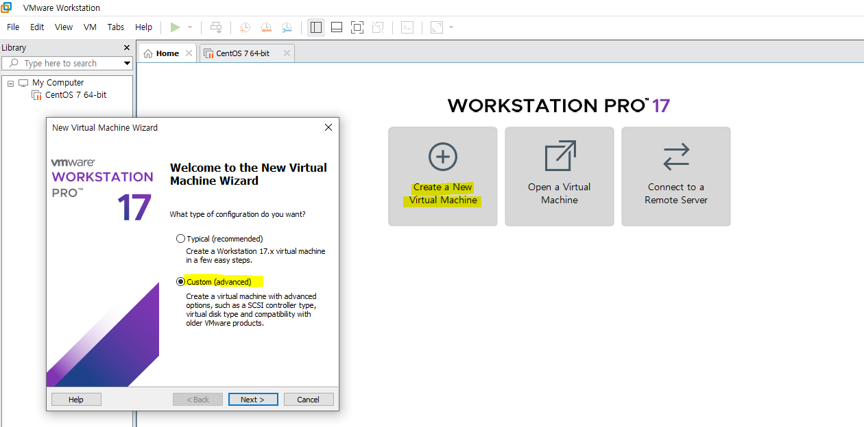Click Cancel in the wizard
Image resolution: width=864 pixels, height=427 pixels.
(308, 400)
